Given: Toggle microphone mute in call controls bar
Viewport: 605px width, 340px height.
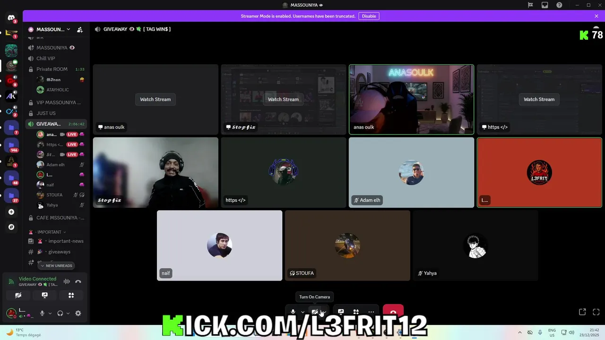Looking at the screenshot, I should point(293,312).
